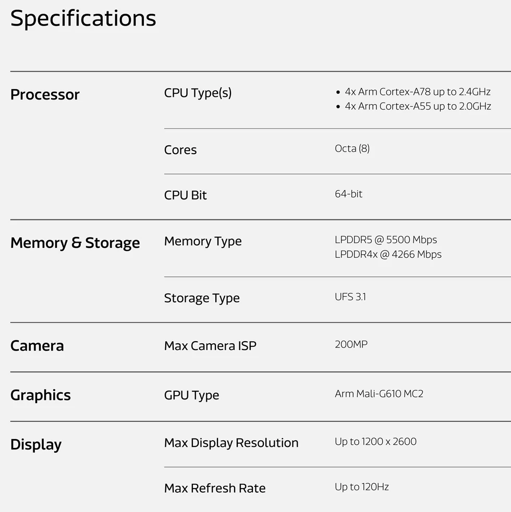Viewport: 511px width, 512px height.
Task: Click the Camera section label
Action: 37,346
